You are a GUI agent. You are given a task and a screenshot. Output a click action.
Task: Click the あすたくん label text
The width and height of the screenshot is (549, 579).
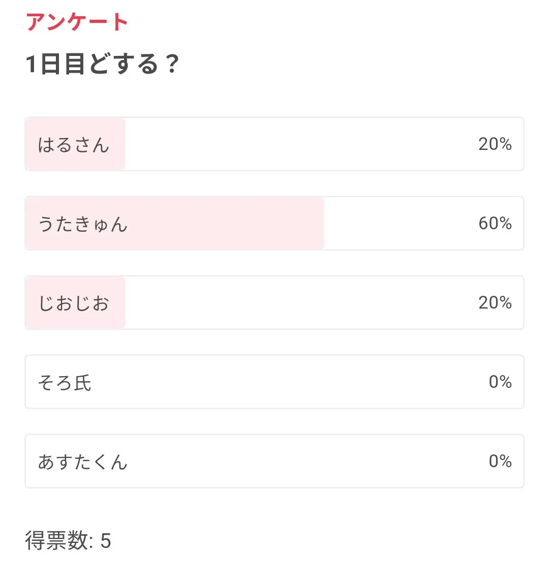coord(82,462)
